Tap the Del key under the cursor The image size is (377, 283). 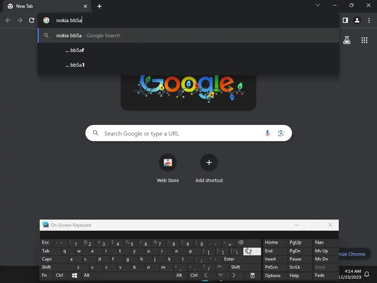(252, 251)
